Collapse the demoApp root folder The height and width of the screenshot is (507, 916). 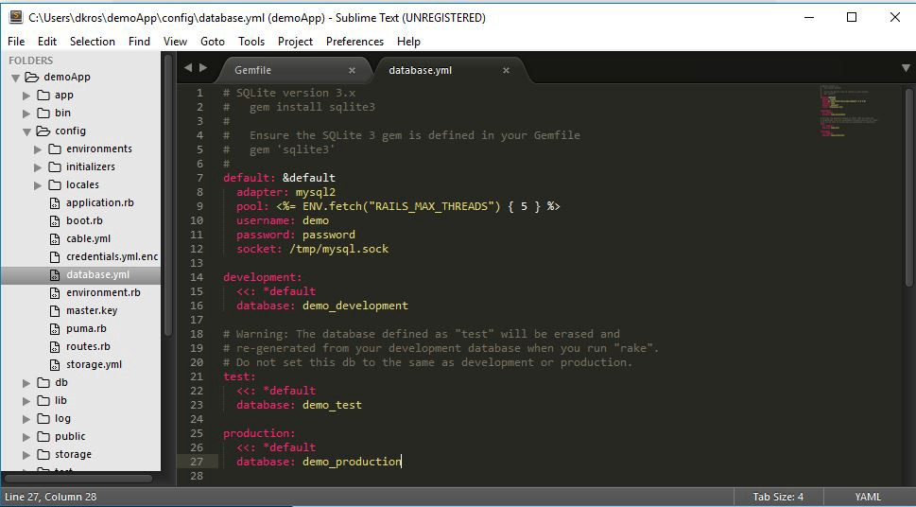pyautogui.click(x=16, y=78)
